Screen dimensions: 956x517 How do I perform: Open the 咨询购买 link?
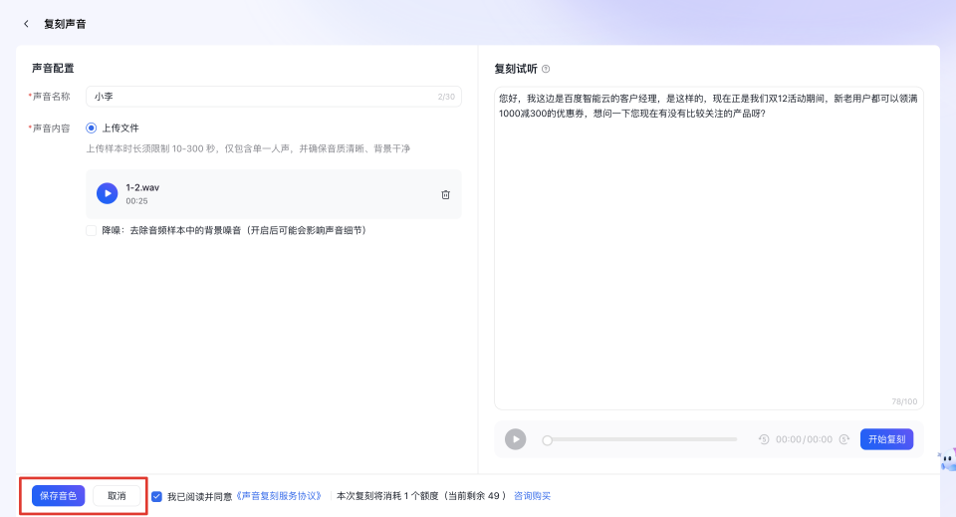point(532,496)
